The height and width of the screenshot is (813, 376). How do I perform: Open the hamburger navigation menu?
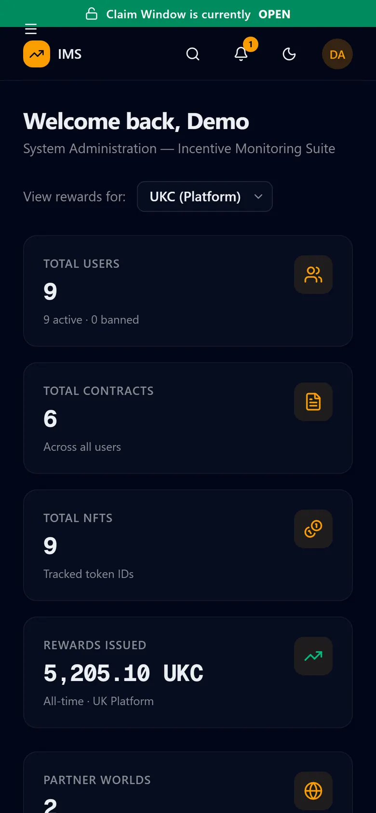31,29
